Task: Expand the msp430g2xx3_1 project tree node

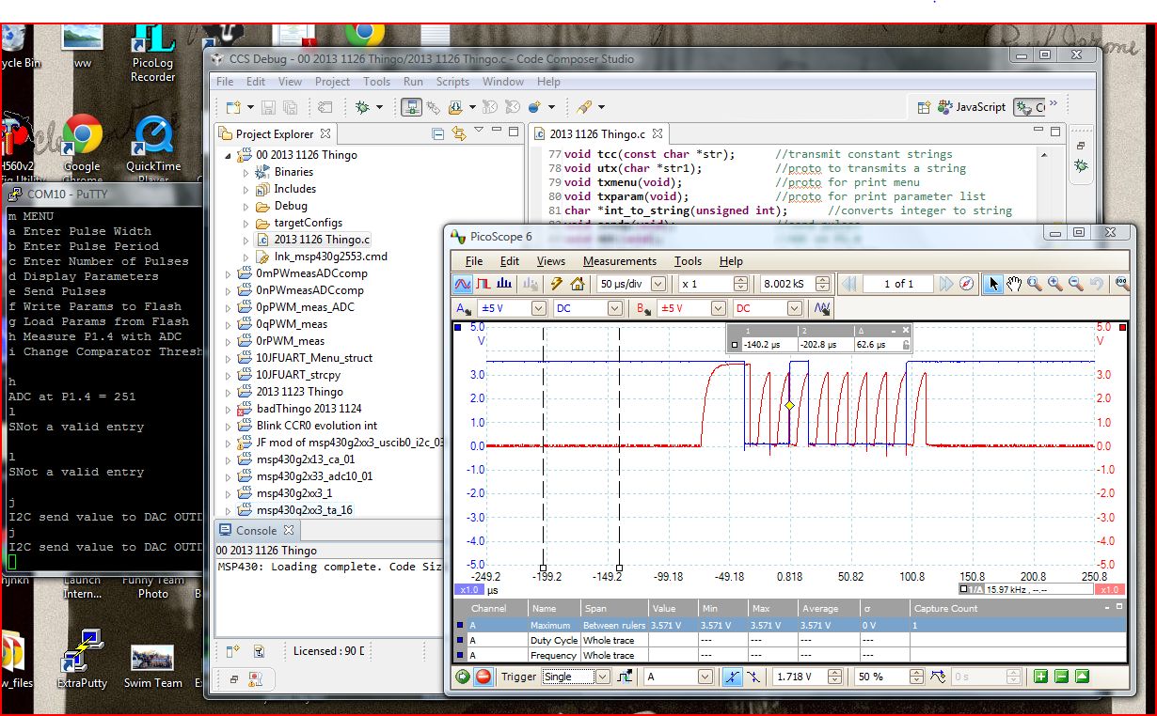Action: coord(229,493)
